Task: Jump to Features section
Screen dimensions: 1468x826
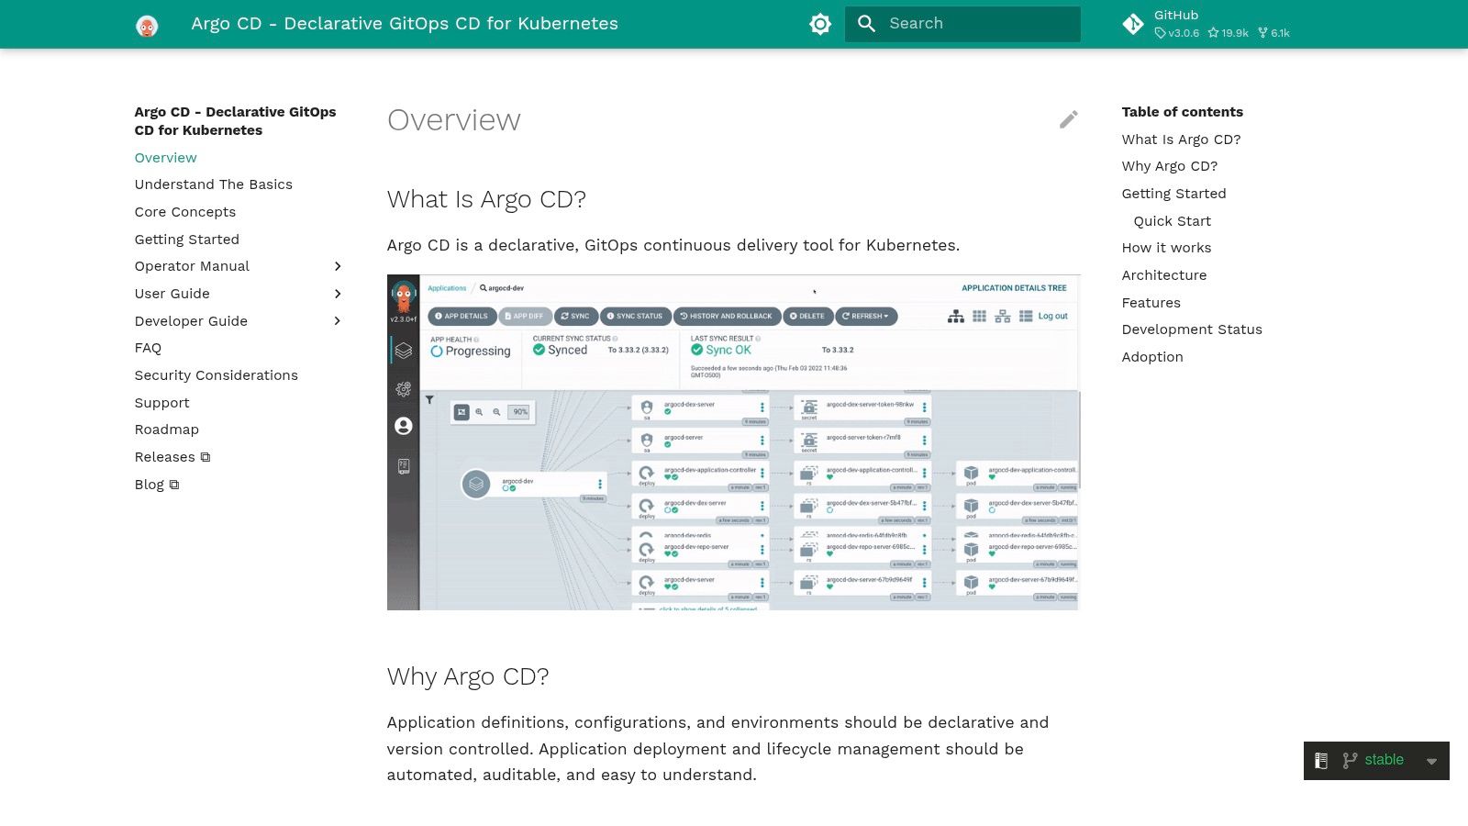Action: pyautogui.click(x=1151, y=303)
